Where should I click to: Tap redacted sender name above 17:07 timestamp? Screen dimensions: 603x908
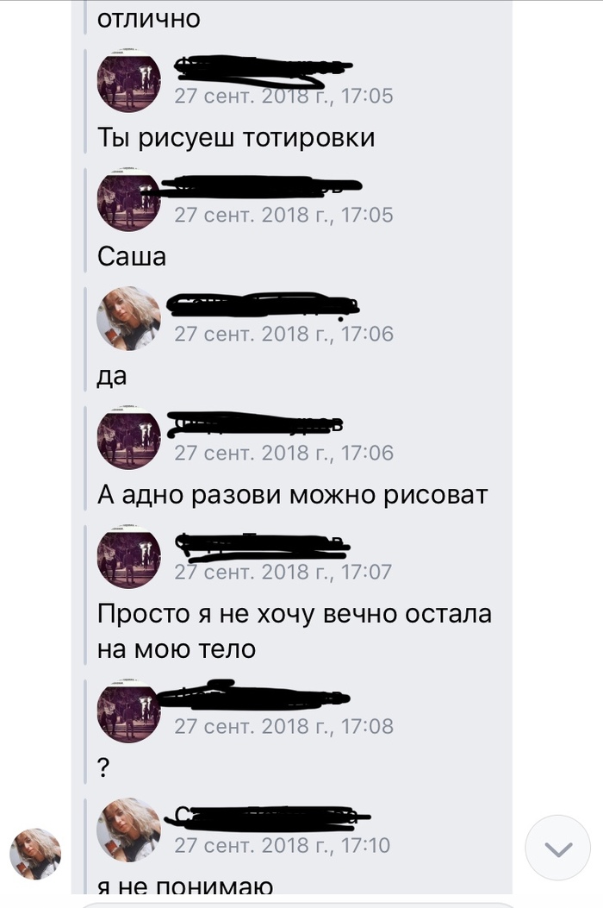(x=262, y=546)
